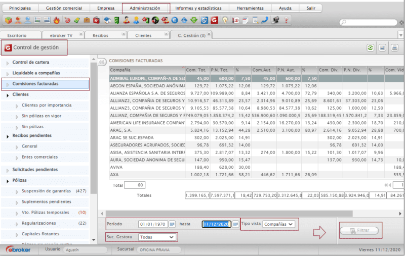
Task: Close the C. Gestión (3) tab
Action: click(x=209, y=34)
